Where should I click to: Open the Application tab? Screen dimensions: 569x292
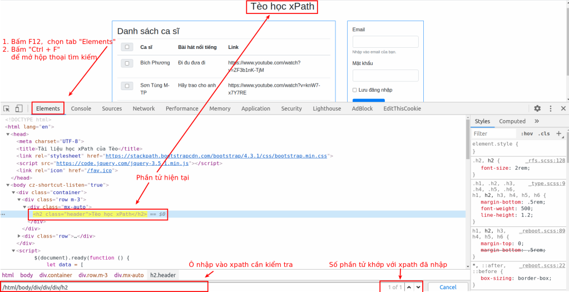click(256, 108)
